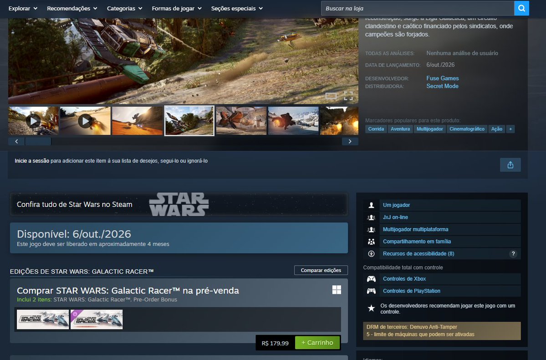546x360 pixels.
Task: Click Controles de PlayStation link
Action: 412,291
